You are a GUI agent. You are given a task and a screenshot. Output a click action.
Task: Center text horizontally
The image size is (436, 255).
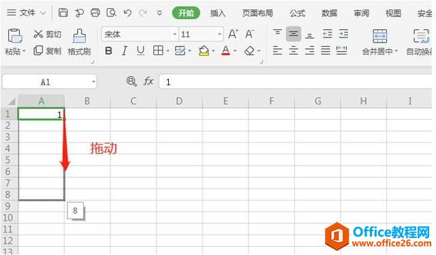294,50
